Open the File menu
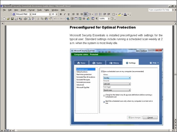Viewport: 177px width, 132px height. tap(4, 10)
